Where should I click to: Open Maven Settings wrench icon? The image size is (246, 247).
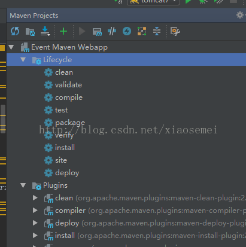tap(175, 31)
